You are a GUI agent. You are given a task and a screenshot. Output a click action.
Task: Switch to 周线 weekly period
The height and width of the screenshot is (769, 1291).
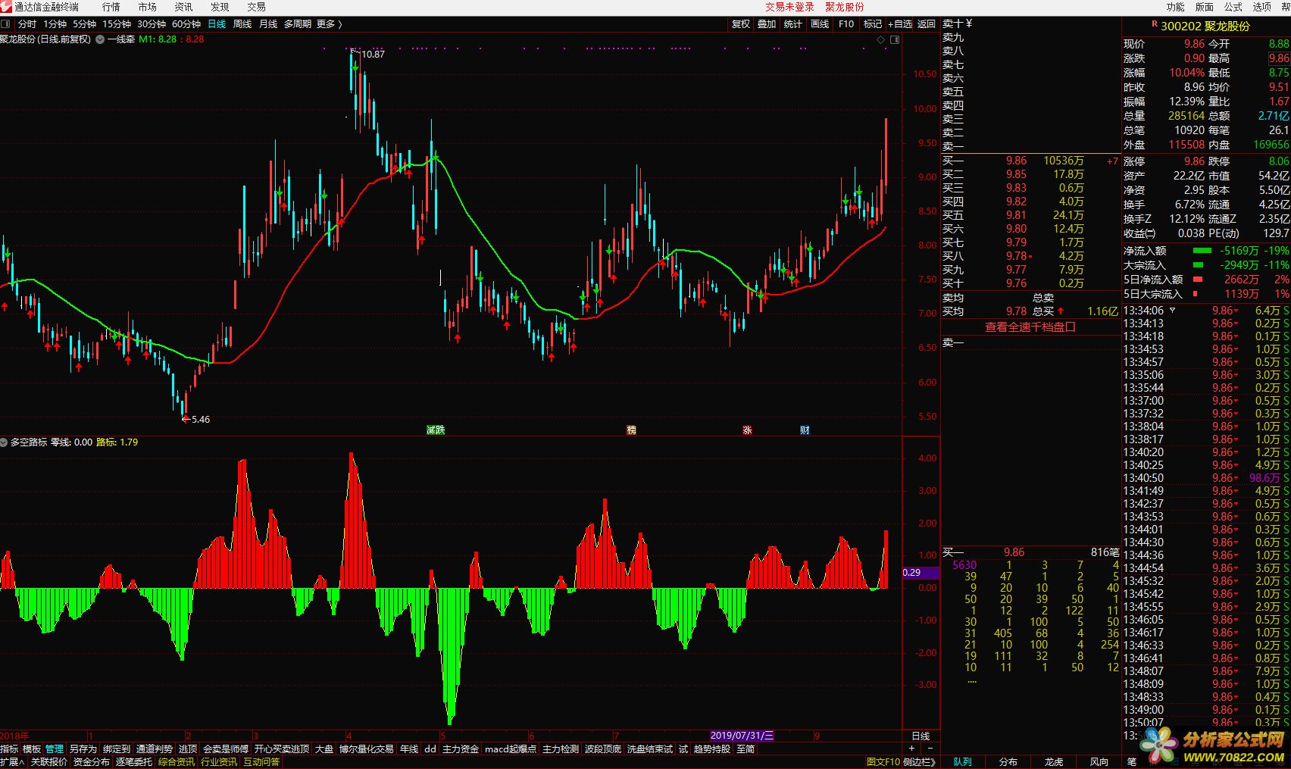(242, 24)
